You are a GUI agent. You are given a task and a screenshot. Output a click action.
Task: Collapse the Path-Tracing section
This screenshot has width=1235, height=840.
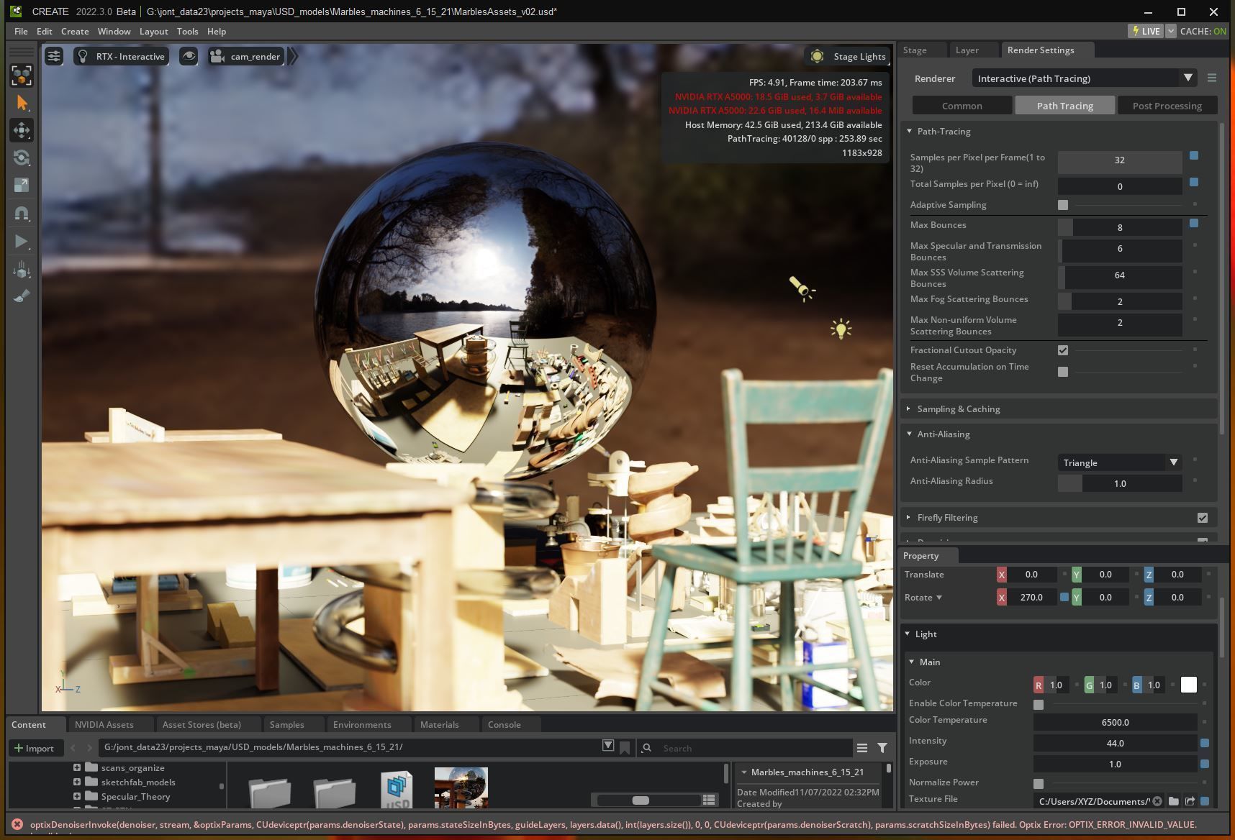[909, 131]
